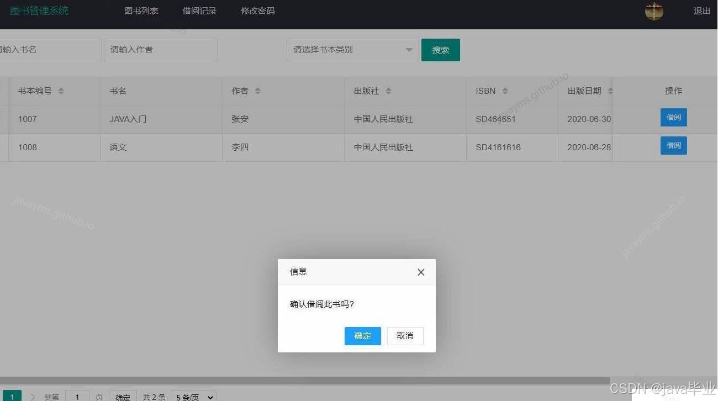Viewport: 718px width, 401px height.
Task: Click the 图书管理系统 logo title
Action: click(39, 10)
